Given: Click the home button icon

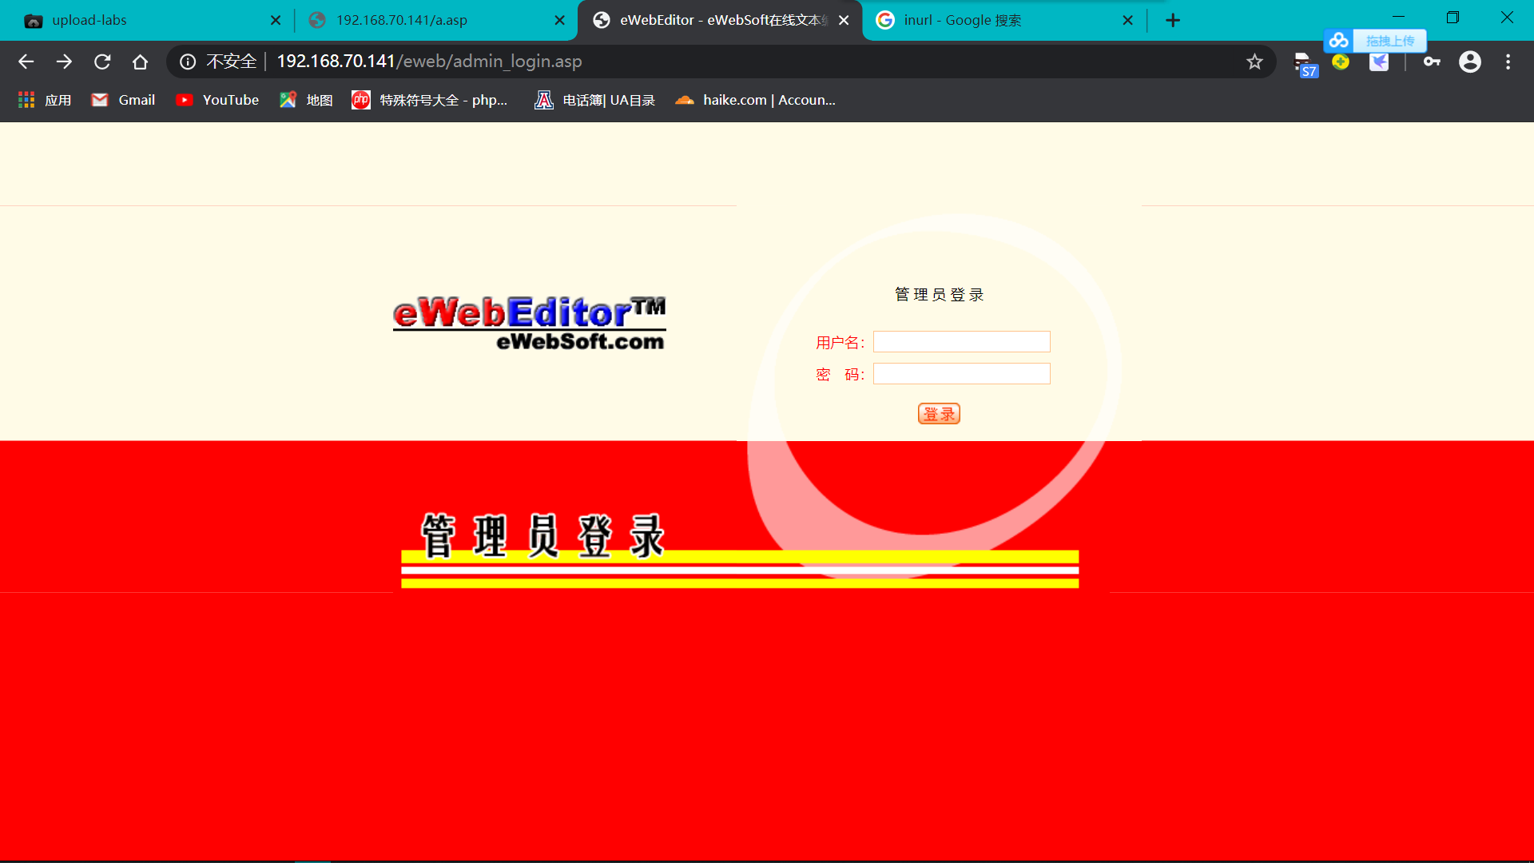Looking at the screenshot, I should pos(140,62).
